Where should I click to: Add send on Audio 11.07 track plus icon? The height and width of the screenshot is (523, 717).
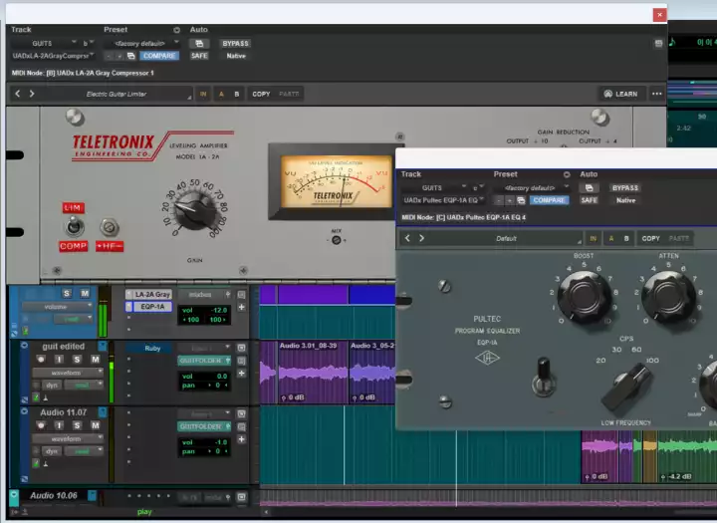tap(241, 439)
